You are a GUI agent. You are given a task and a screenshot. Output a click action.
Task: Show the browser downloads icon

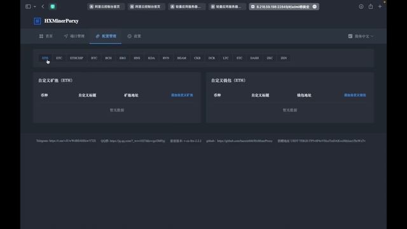(361, 6)
